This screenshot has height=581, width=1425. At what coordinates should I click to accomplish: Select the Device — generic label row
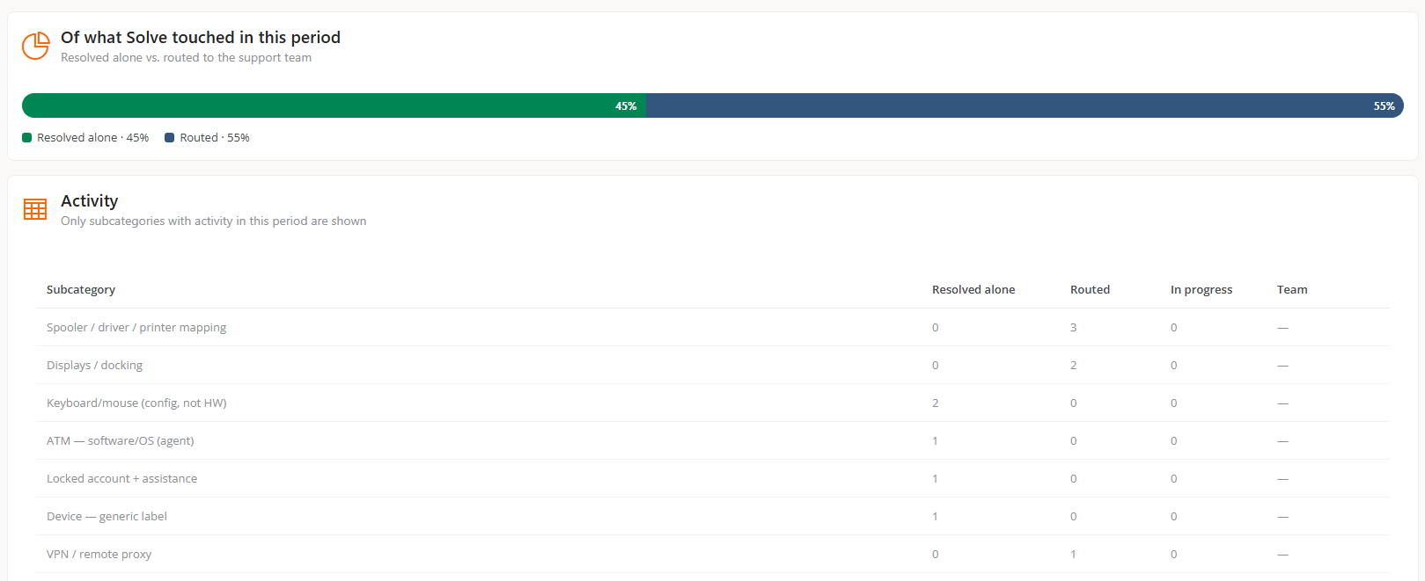713,516
